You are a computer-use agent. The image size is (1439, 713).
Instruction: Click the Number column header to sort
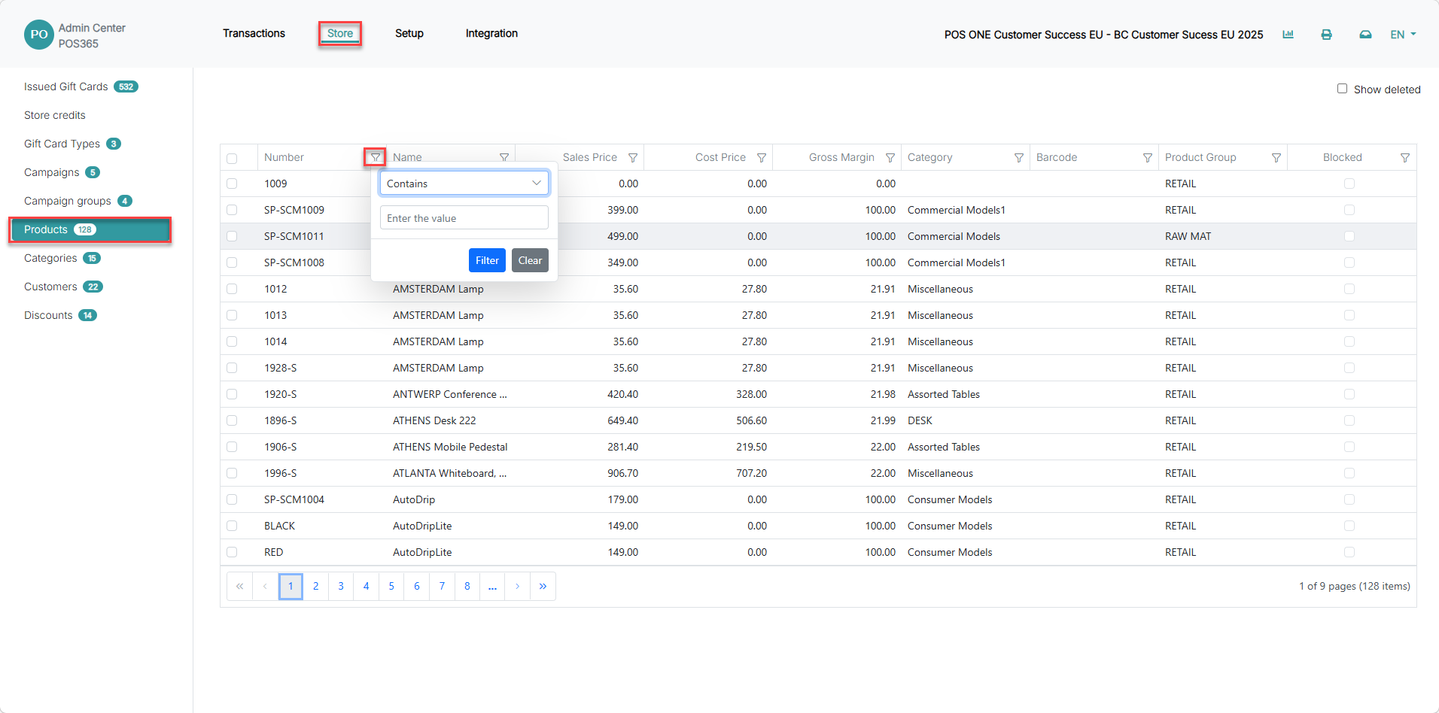[x=284, y=157]
